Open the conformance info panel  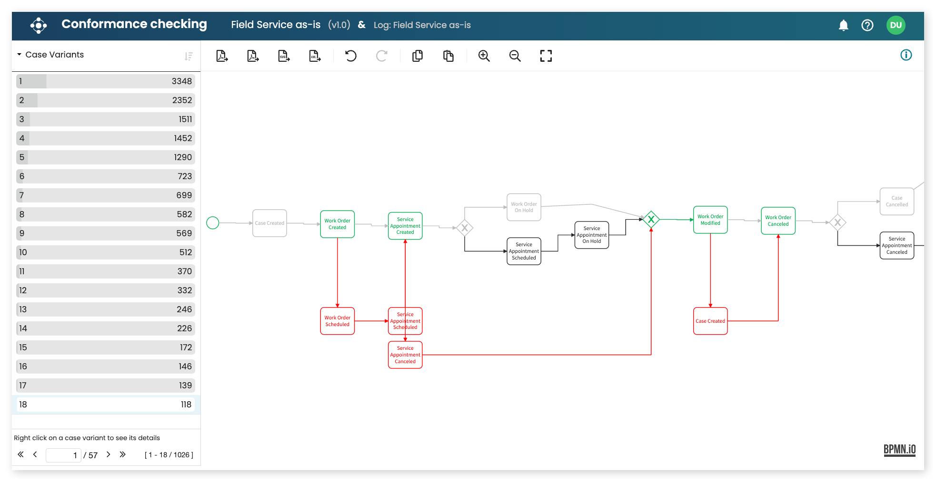(x=906, y=55)
